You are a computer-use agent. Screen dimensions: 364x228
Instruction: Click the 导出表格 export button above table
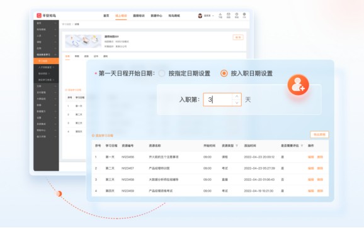319,134
